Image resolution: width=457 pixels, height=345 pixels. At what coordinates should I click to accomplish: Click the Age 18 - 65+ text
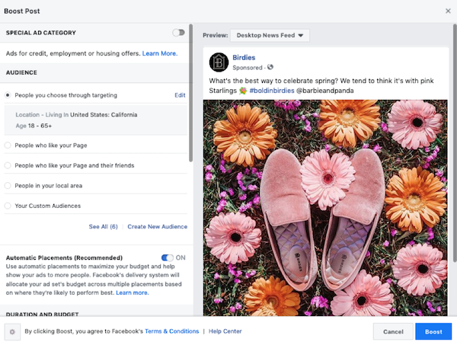(34, 126)
